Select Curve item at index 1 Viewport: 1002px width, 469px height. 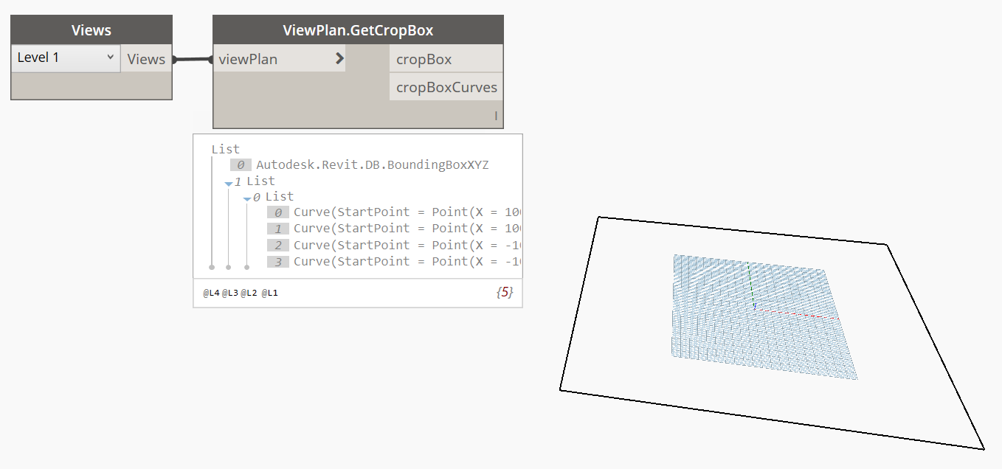click(407, 229)
